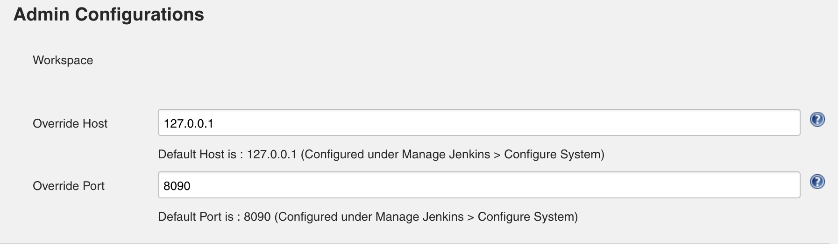Open help for Override Host
Screen dimensions: 838x244
click(x=817, y=120)
